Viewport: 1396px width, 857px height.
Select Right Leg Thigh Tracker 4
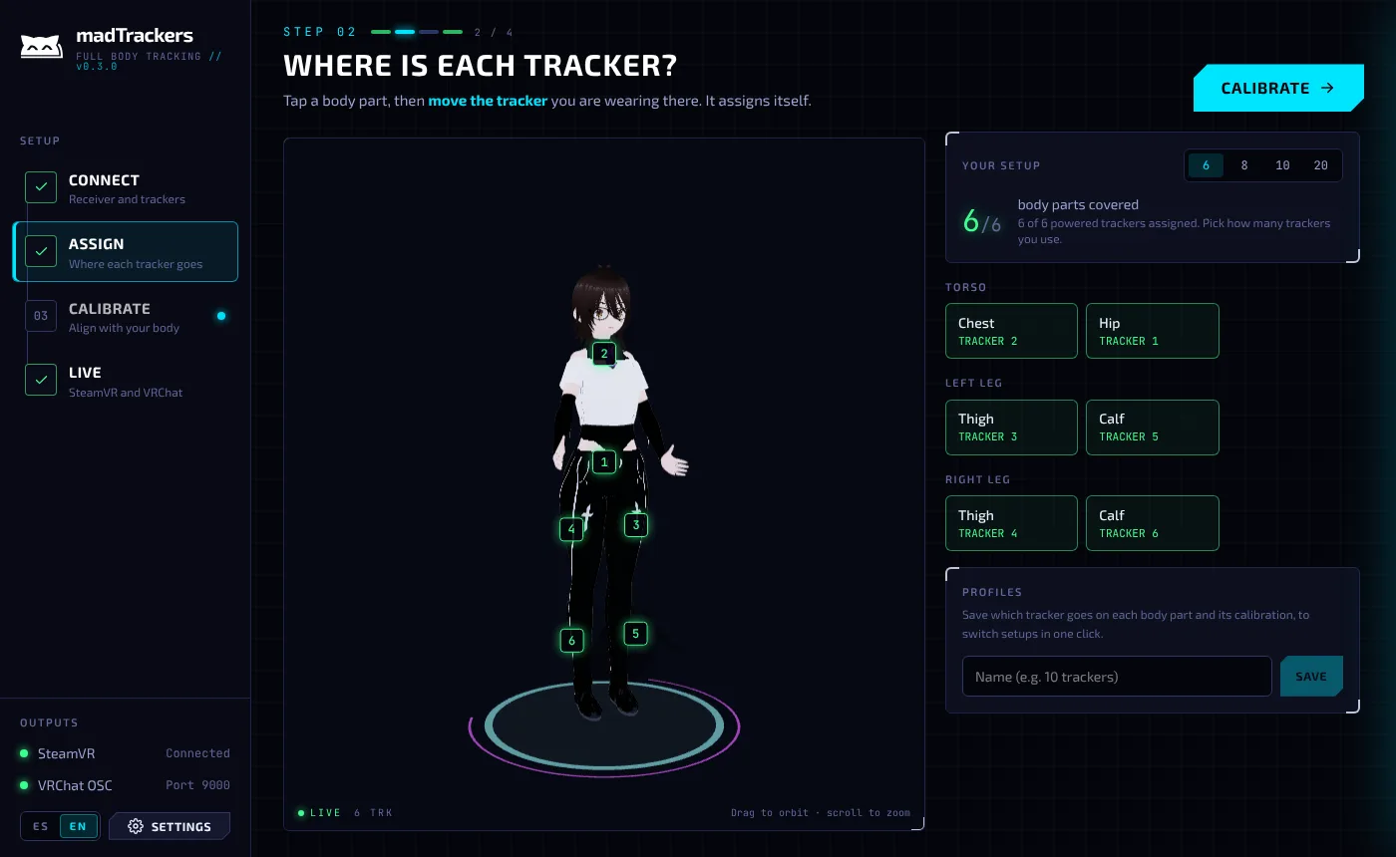(1011, 523)
